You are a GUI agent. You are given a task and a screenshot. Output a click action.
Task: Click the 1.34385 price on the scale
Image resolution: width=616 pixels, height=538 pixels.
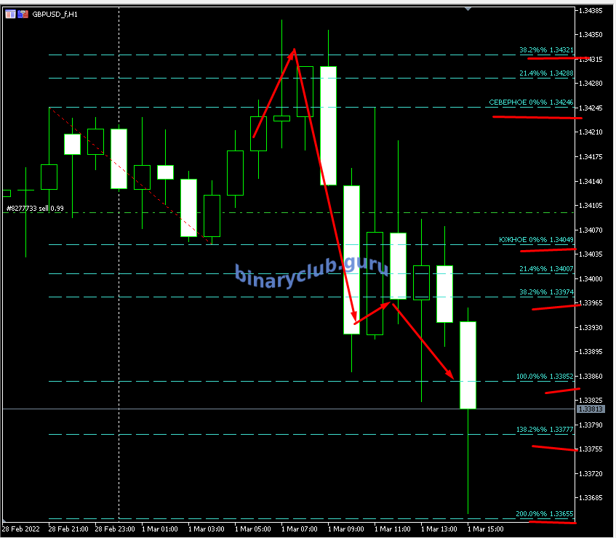point(590,11)
